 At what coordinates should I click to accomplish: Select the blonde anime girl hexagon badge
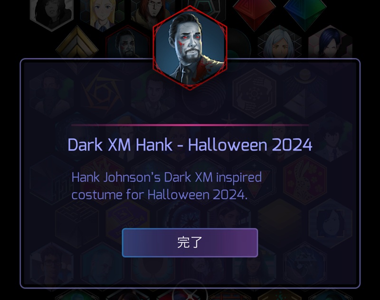102,13
